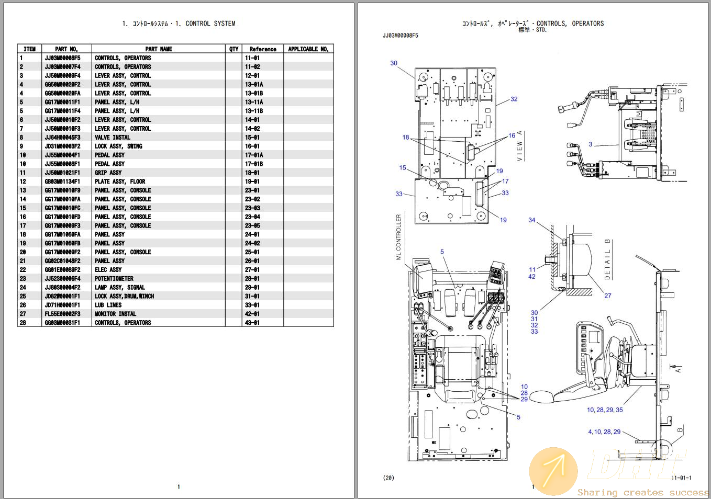Select callout 15 on the panel drawing

coord(403,168)
